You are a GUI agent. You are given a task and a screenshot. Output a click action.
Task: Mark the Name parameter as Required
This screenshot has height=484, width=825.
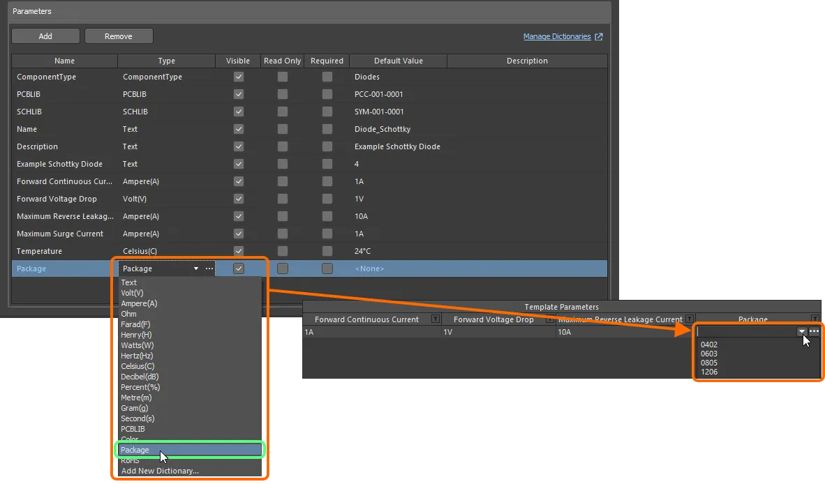coord(327,129)
